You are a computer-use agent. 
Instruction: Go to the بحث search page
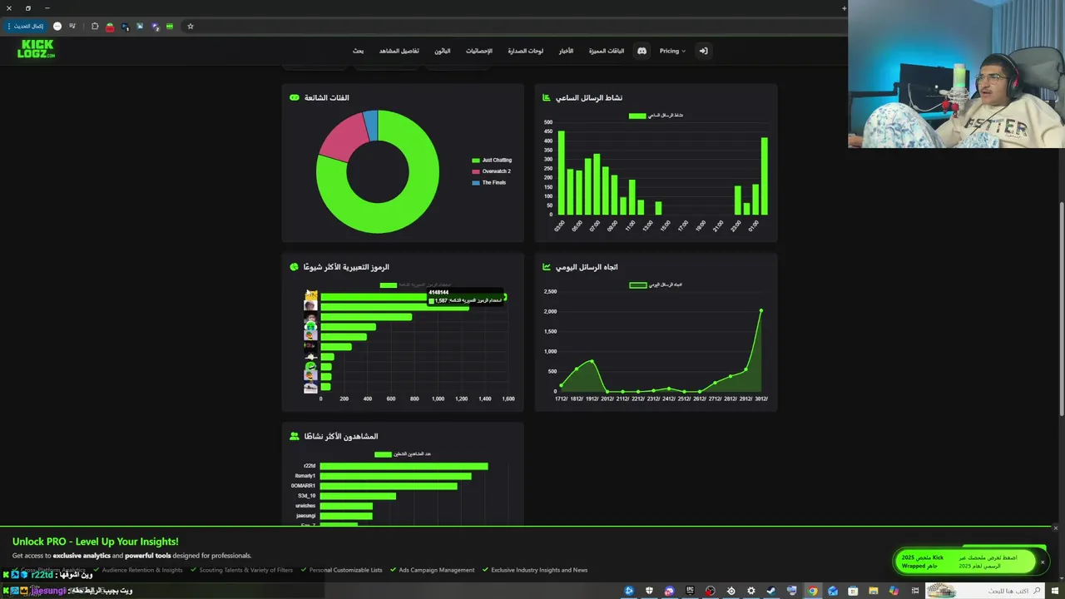click(x=358, y=51)
